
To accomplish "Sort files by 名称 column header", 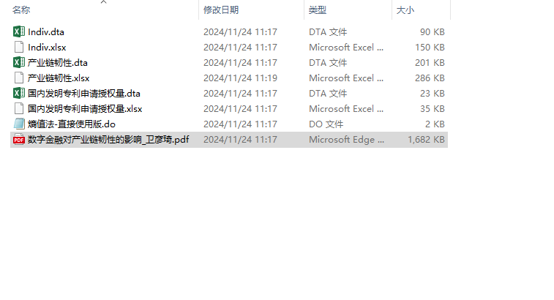I will coord(22,10).
